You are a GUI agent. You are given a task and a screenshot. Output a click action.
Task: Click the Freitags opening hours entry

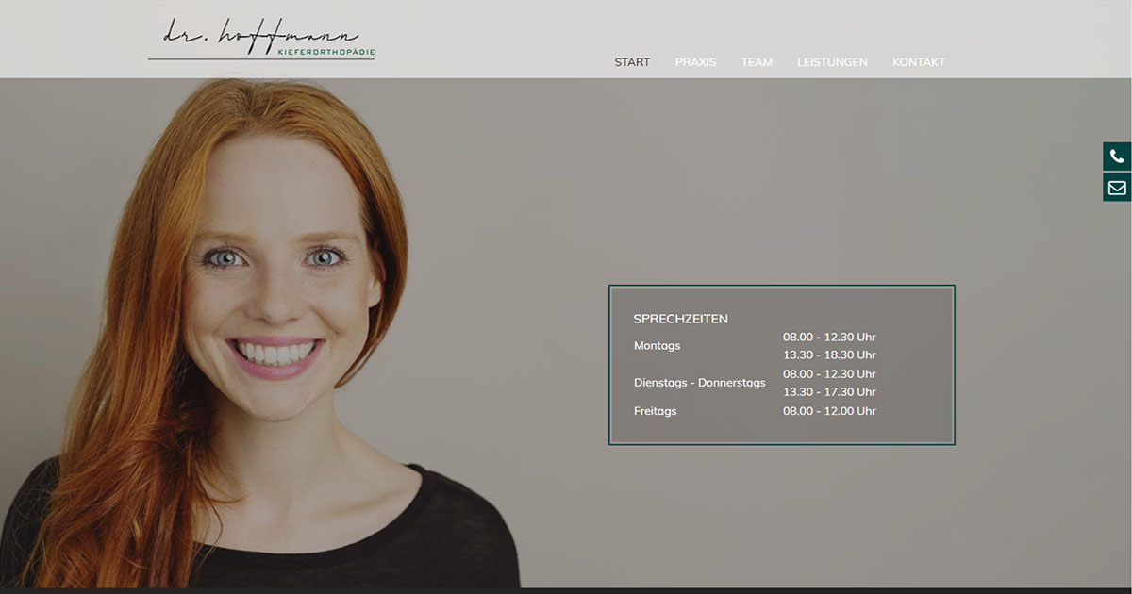pos(655,411)
